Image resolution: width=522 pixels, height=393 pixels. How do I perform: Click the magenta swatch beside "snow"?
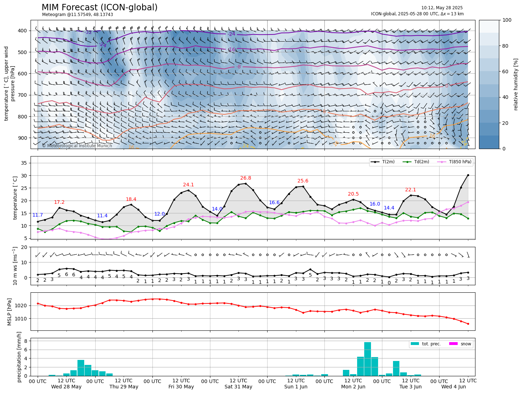pyautogui.click(x=453, y=344)
